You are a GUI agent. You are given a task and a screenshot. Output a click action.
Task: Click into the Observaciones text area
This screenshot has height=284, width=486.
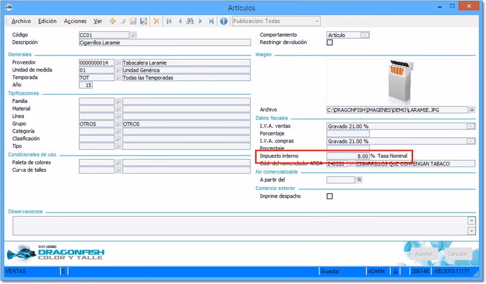pos(238,226)
